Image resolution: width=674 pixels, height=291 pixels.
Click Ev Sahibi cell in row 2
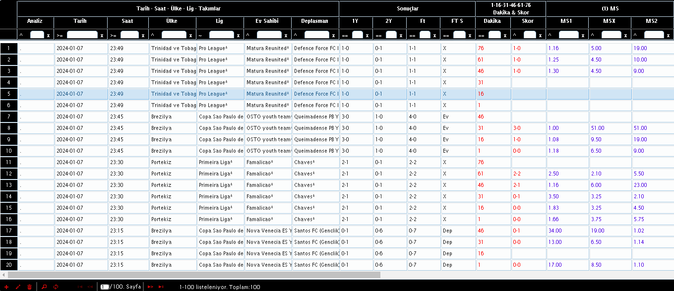click(267, 59)
